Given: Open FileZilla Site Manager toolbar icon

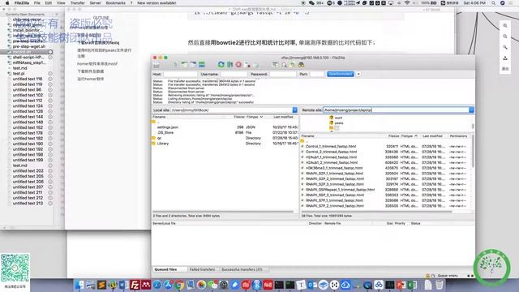Looking at the screenshot, I should click(157, 65).
